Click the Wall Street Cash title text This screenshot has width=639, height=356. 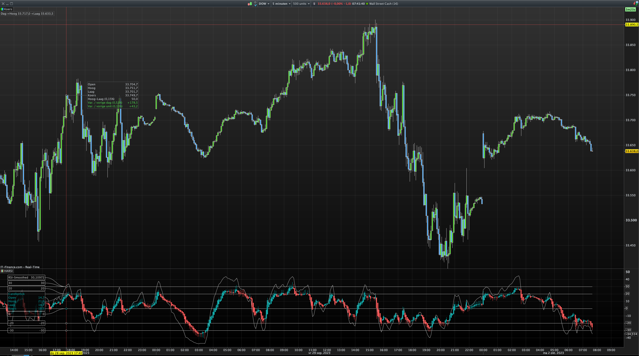(384, 4)
